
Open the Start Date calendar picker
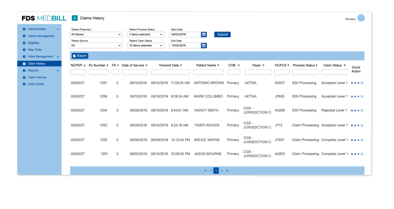pyautogui.click(x=204, y=34)
